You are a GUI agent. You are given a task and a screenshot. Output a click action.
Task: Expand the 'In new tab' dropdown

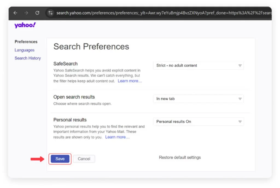(x=198, y=99)
